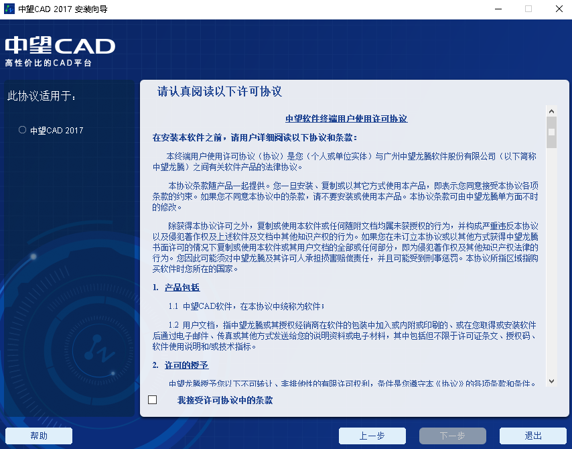The image size is (572, 449).
Task: Click the underlined 中望软件终端用户使用许可协议 title
Action: 346,119
